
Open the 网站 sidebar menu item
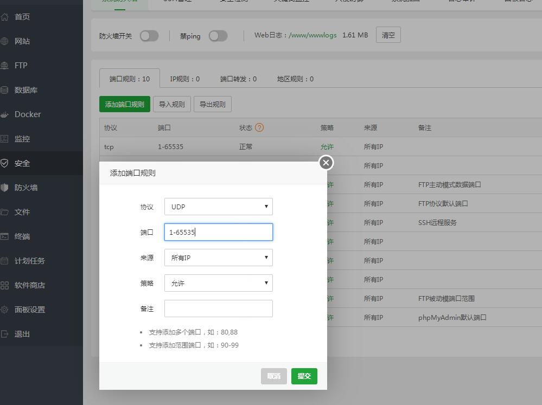pyautogui.click(x=41, y=41)
